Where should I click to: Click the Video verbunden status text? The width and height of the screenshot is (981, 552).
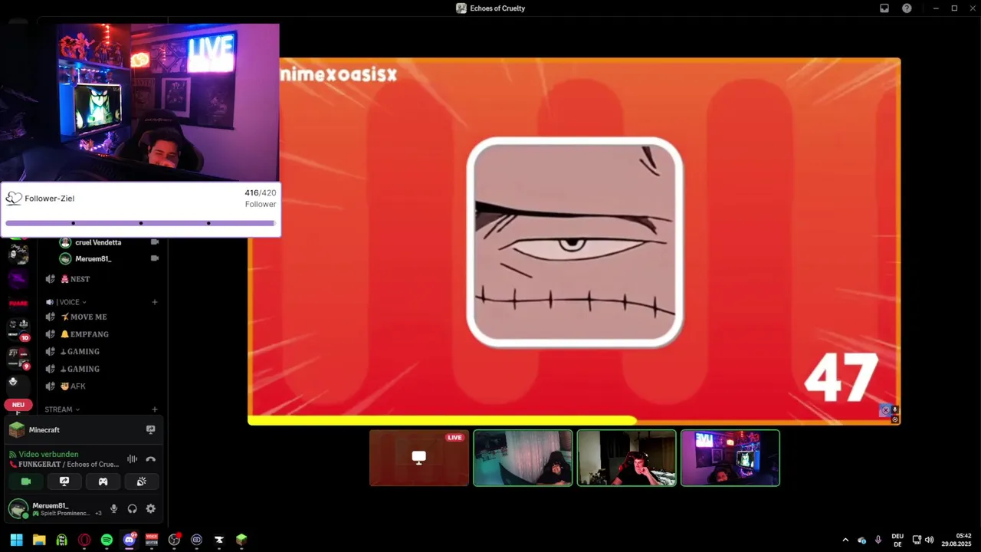click(48, 454)
